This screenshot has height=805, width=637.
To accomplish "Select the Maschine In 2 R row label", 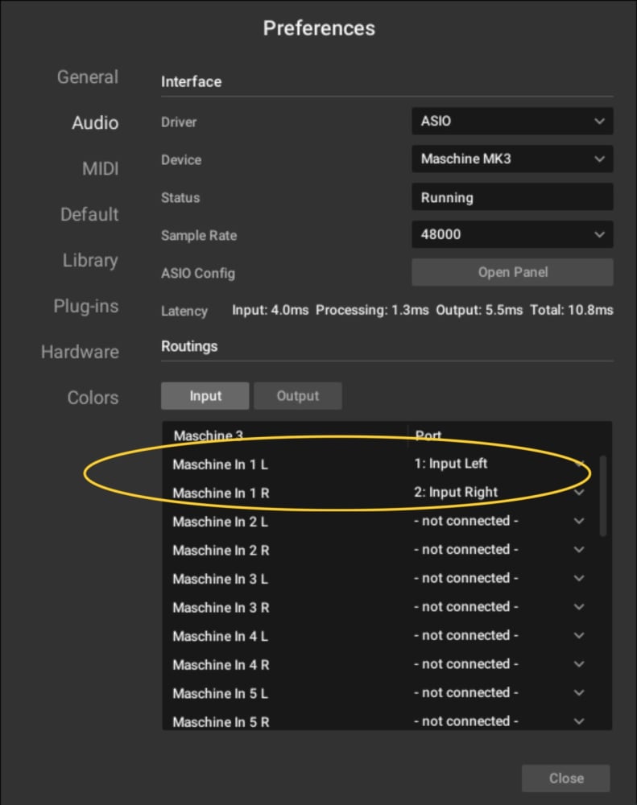I will (x=221, y=551).
